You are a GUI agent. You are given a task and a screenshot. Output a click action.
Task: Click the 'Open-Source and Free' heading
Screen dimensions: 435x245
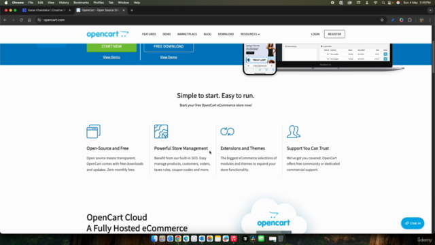(107, 148)
